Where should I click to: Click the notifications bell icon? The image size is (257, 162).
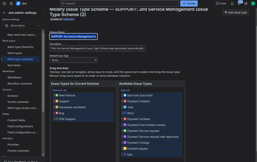pyautogui.click(x=232, y=4)
